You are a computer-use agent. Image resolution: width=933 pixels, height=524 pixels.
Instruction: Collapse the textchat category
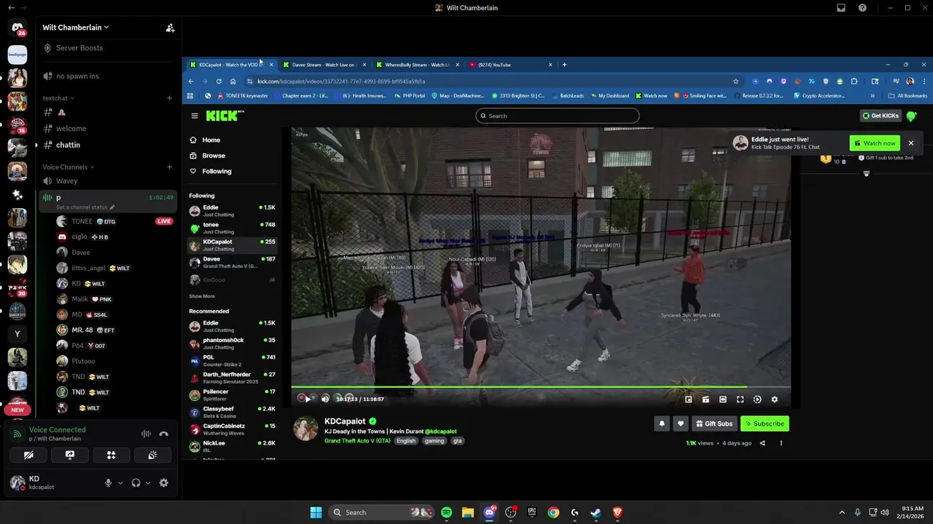[58, 98]
